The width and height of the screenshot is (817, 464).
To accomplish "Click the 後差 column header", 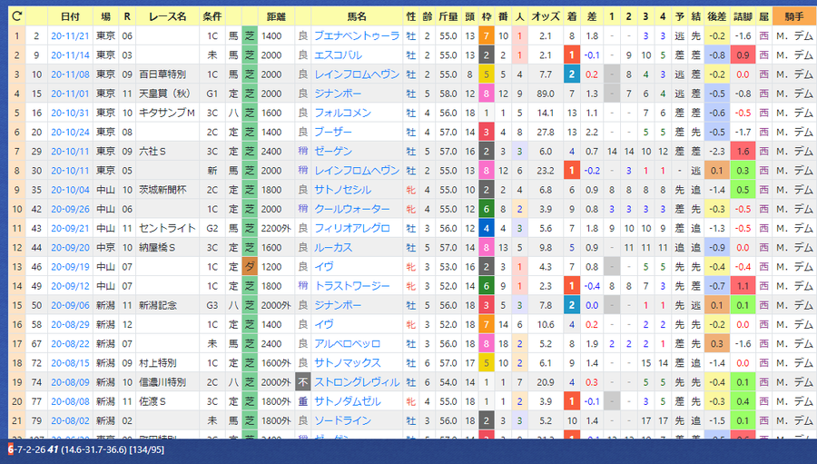I will click(x=716, y=16).
